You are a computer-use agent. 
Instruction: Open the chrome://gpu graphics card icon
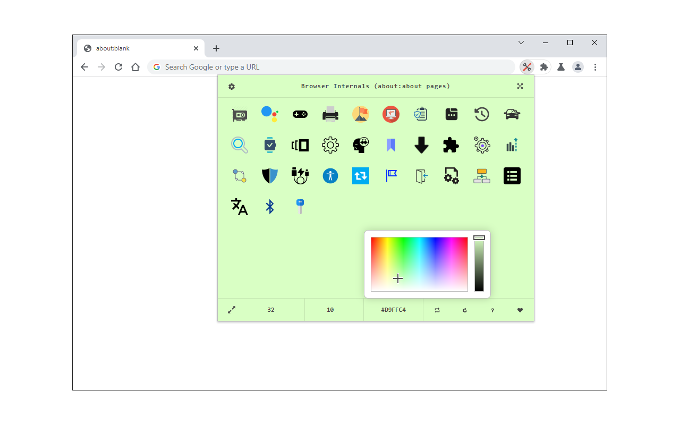239,114
